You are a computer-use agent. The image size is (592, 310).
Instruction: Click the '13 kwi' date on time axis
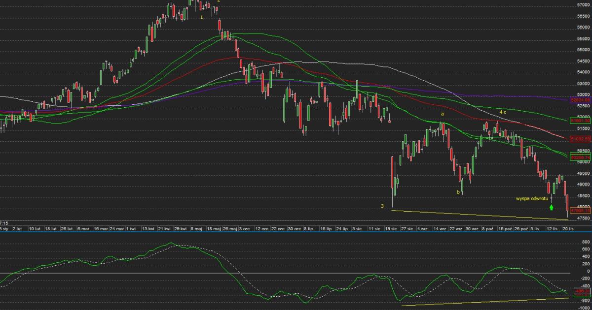[148, 229]
